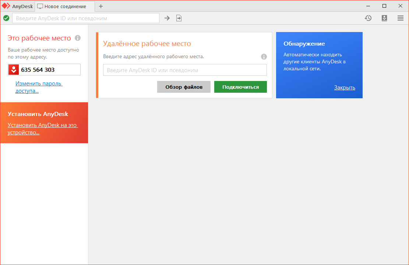Screen dimensions: 409x265
Task: Open the recent sessions history icon
Action: (368, 18)
